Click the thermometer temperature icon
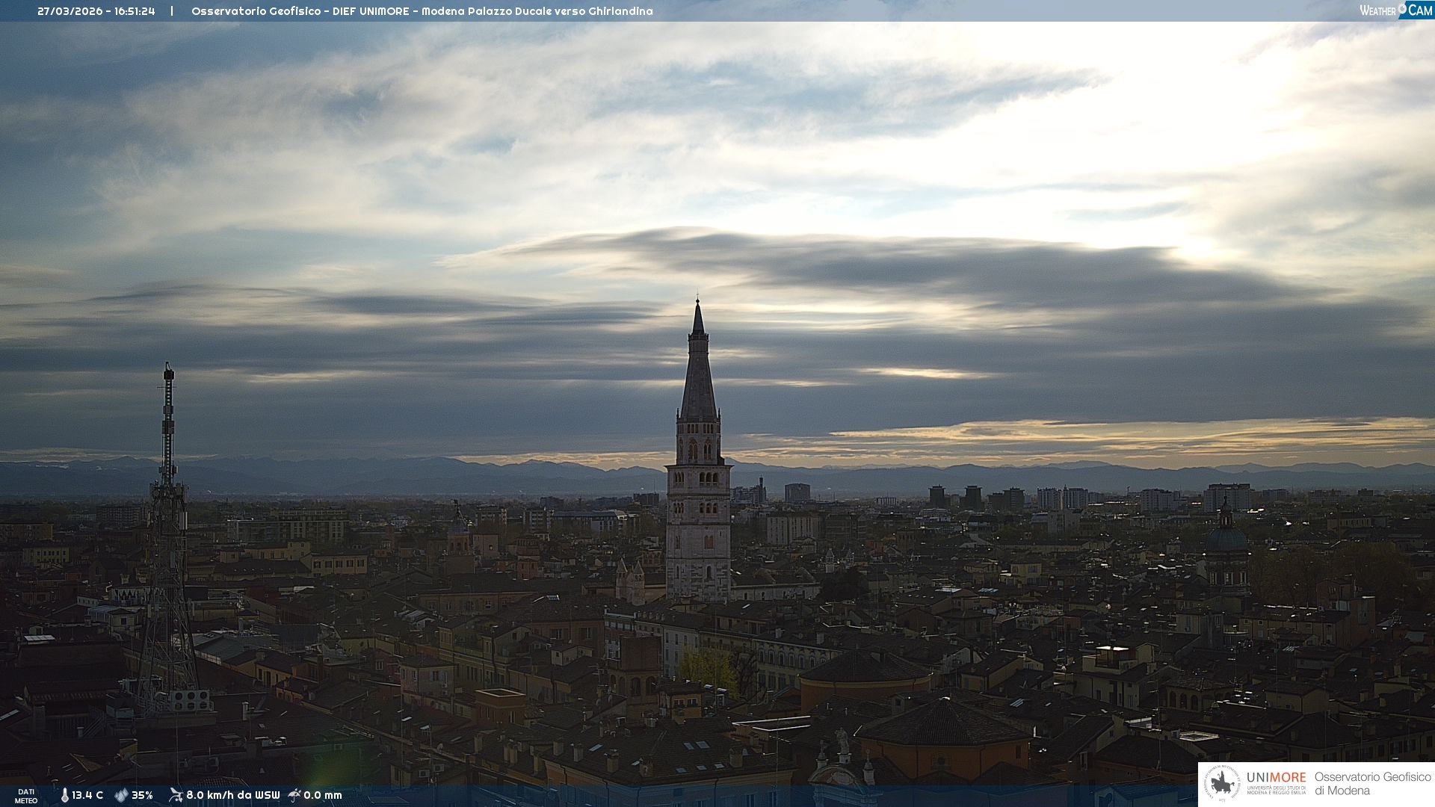 [x=64, y=796]
